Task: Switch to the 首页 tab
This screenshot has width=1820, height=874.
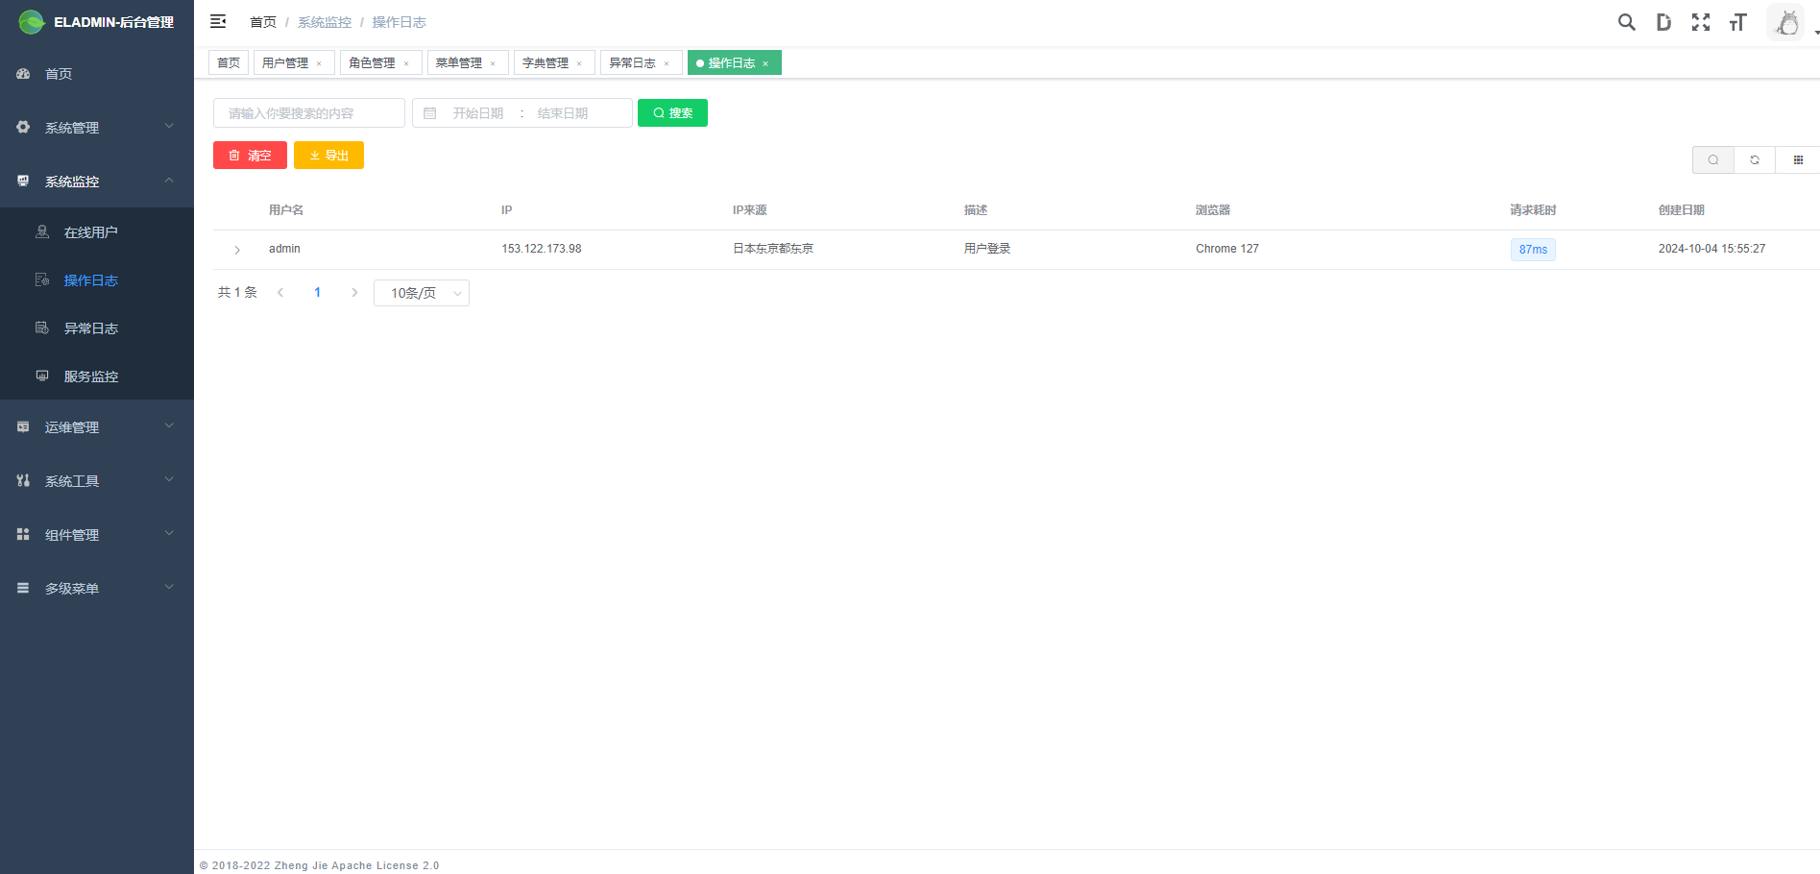Action: (x=229, y=62)
